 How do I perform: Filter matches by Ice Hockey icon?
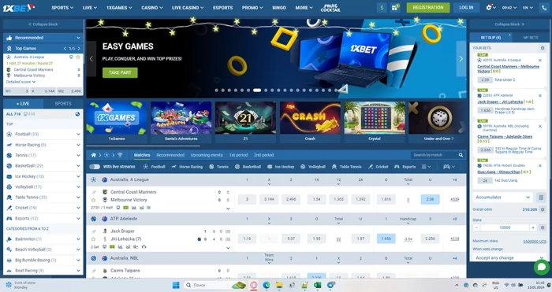click(x=270, y=167)
